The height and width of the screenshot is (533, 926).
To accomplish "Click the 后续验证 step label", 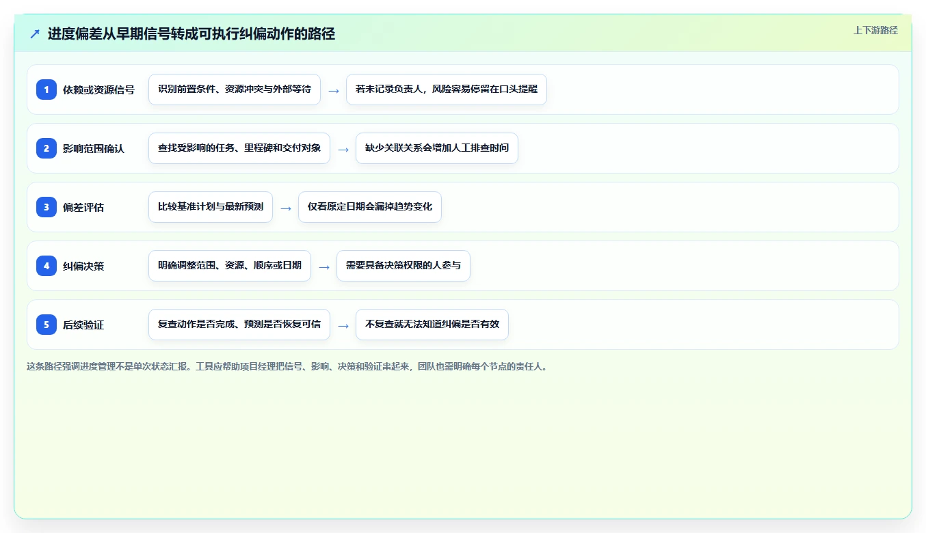I will pos(83,325).
